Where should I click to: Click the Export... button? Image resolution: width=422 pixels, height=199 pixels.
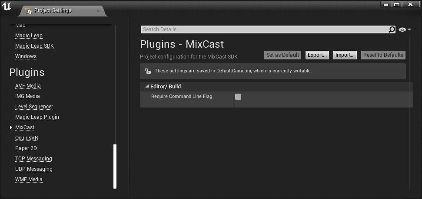coord(317,55)
